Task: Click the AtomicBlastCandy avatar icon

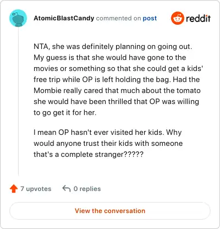Action: pyautogui.click(x=18, y=18)
